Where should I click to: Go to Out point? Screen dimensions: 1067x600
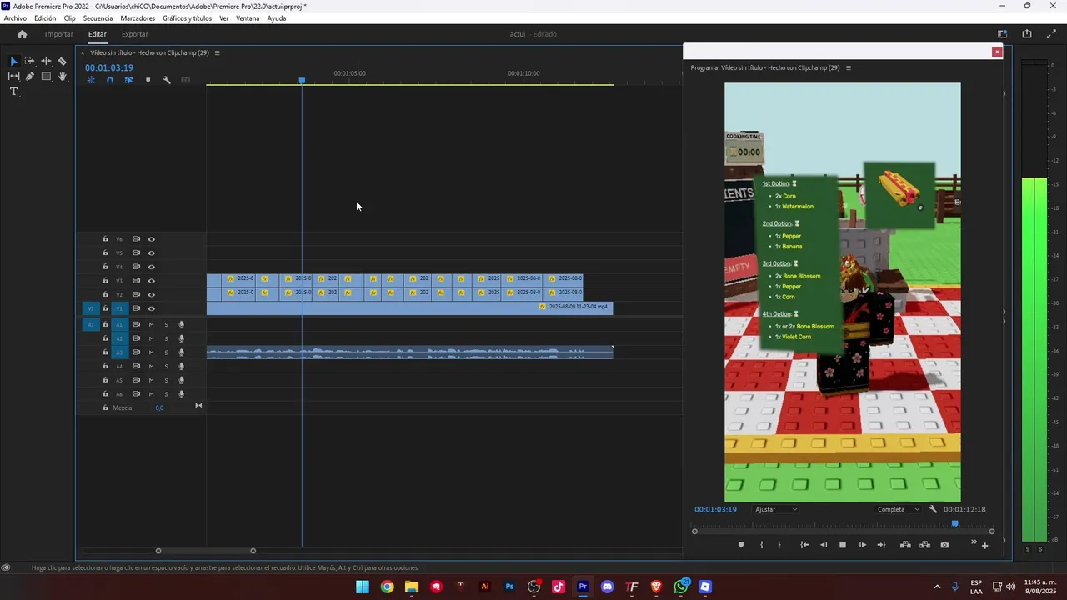coord(881,545)
